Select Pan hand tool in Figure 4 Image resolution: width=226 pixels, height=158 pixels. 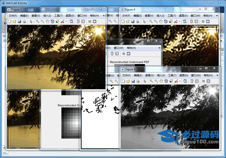[x=161, y=21]
